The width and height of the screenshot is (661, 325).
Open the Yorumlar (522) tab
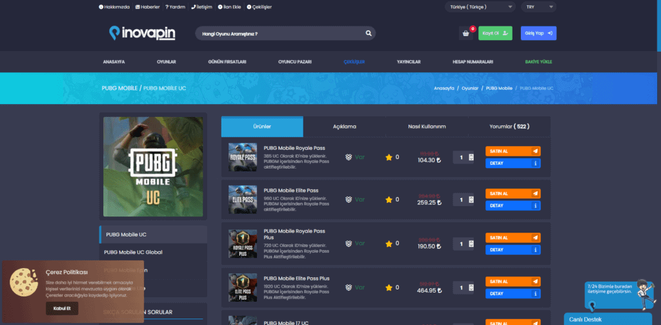(509, 127)
